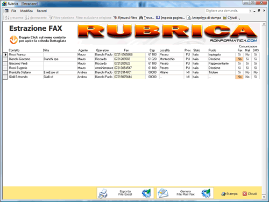Screen dimensions: 269x202
Task: Click the contact name Gialli Edmondo
Action: (18, 77)
